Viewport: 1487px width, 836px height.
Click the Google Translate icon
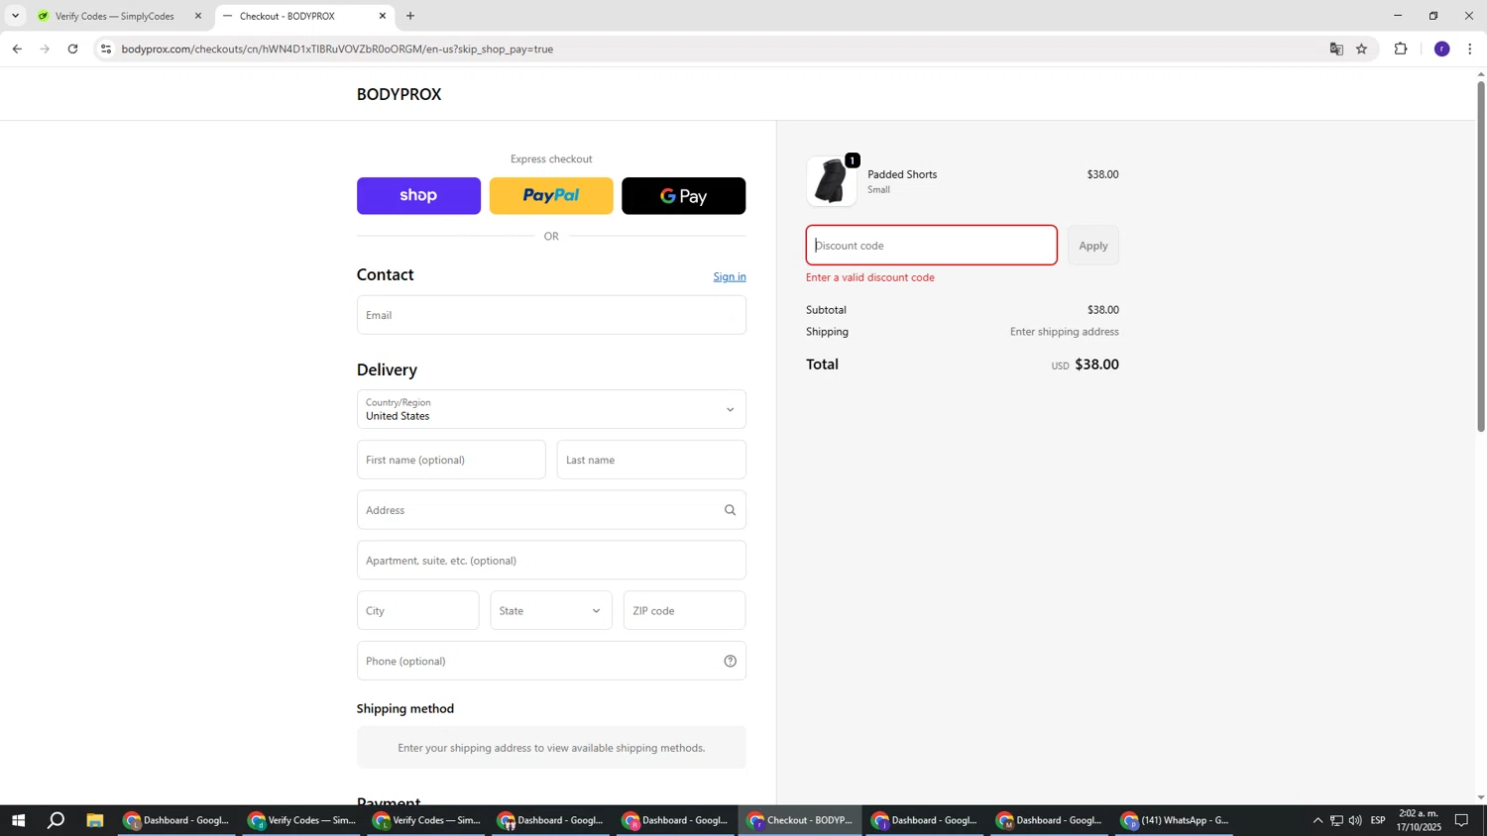(x=1336, y=49)
